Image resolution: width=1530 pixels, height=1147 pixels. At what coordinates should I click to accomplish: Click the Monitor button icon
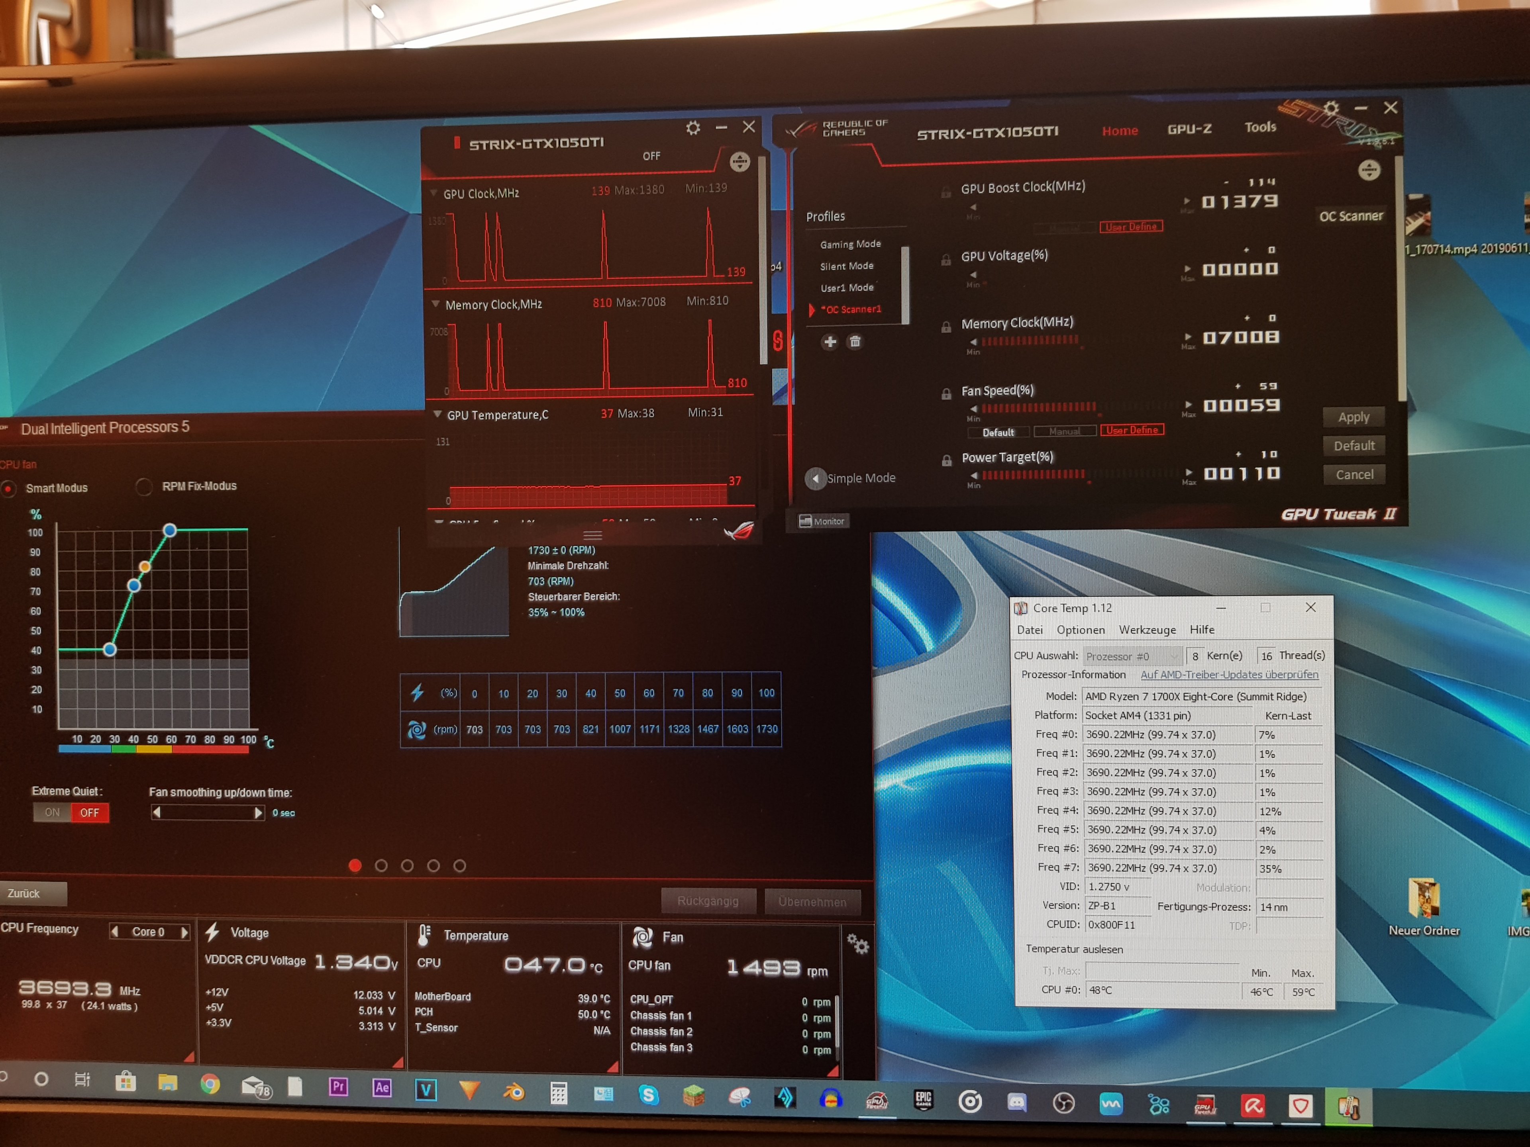805,521
